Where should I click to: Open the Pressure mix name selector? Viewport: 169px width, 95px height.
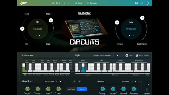coord(131,29)
